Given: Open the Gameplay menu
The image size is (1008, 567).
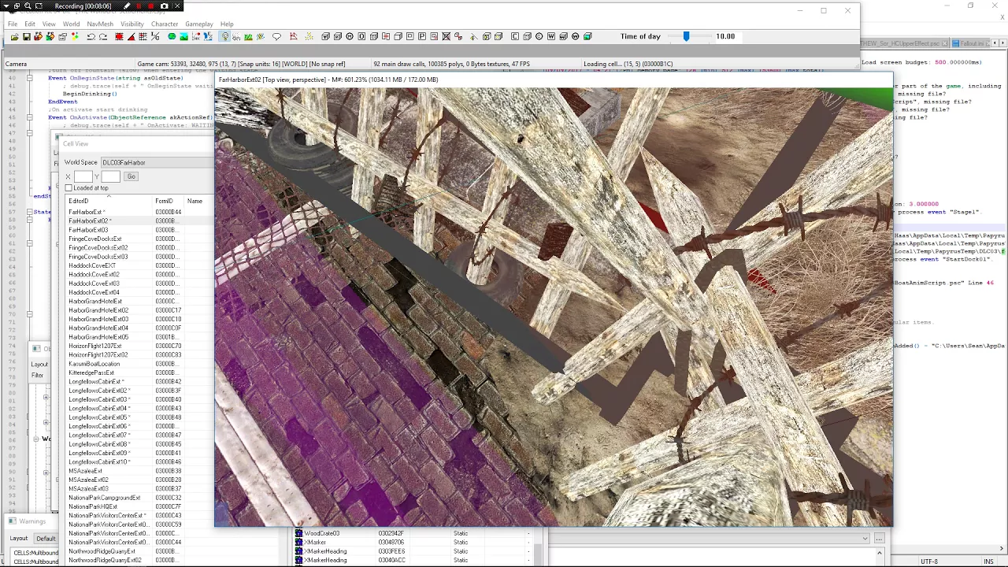Looking at the screenshot, I should click(x=199, y=24).
